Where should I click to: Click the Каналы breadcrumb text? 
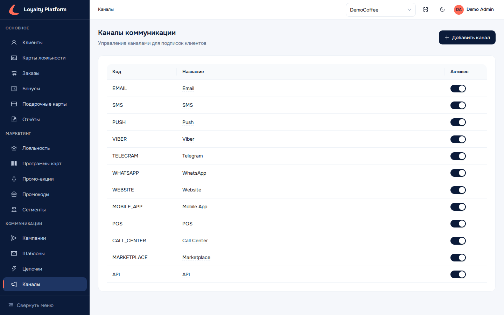point(106,9)
